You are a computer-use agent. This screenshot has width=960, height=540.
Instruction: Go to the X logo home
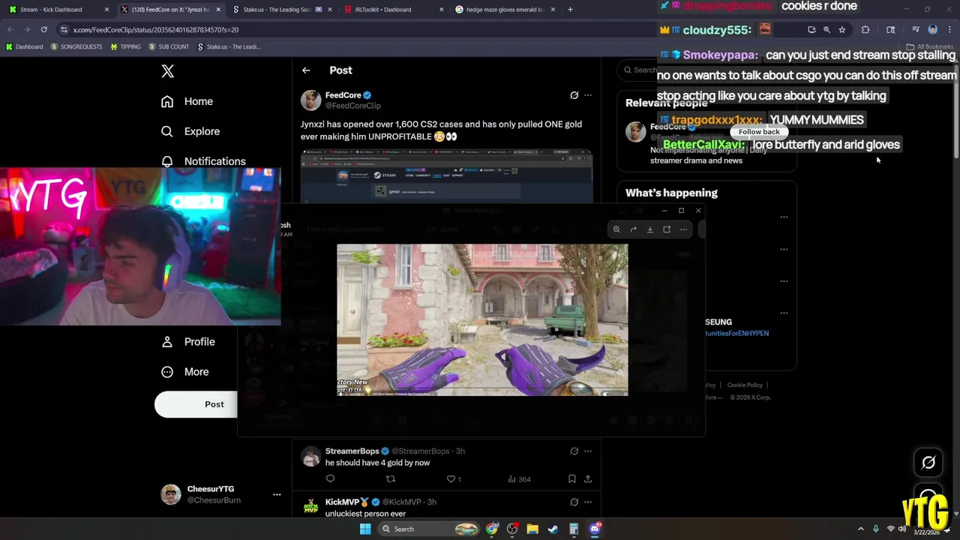point(168,71)
